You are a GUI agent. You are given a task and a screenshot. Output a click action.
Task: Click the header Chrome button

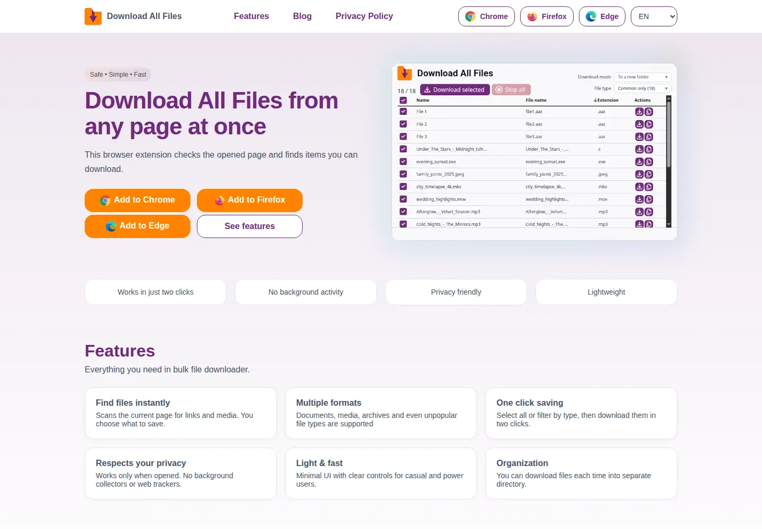[x=486, y=16]
